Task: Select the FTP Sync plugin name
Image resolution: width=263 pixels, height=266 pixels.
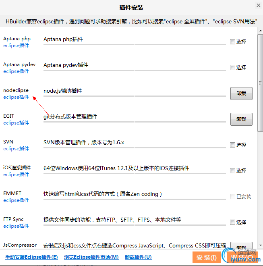Action: pos(13,219)
